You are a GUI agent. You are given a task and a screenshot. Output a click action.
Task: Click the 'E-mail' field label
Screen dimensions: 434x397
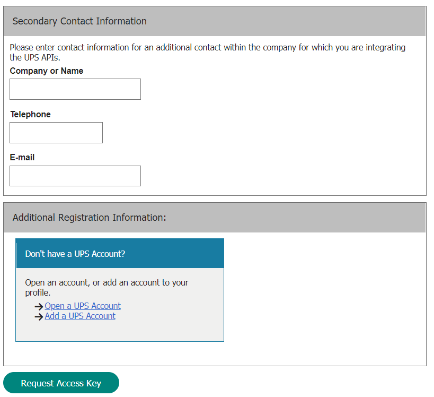coord(22,157)
